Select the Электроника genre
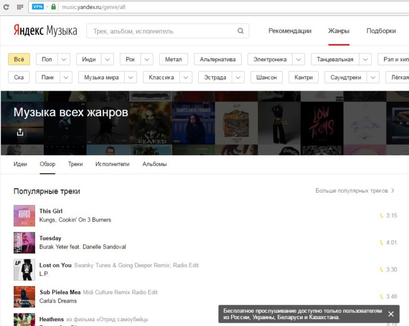 tap(270, 59)
